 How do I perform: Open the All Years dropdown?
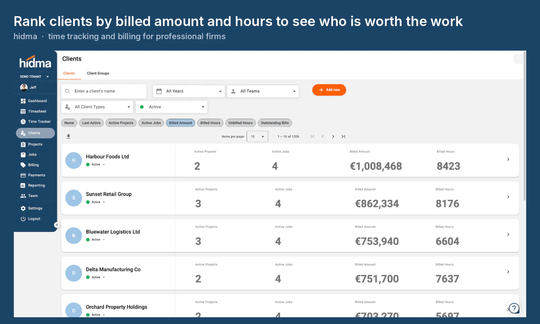pos(189,91)
